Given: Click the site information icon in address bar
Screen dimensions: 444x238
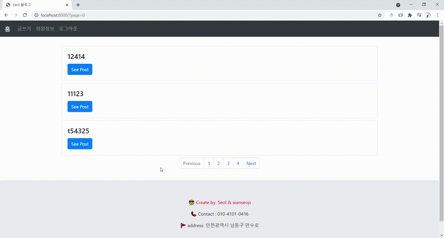Looking at the screenshot, I should pyautogui.click(x=36, y=15).
